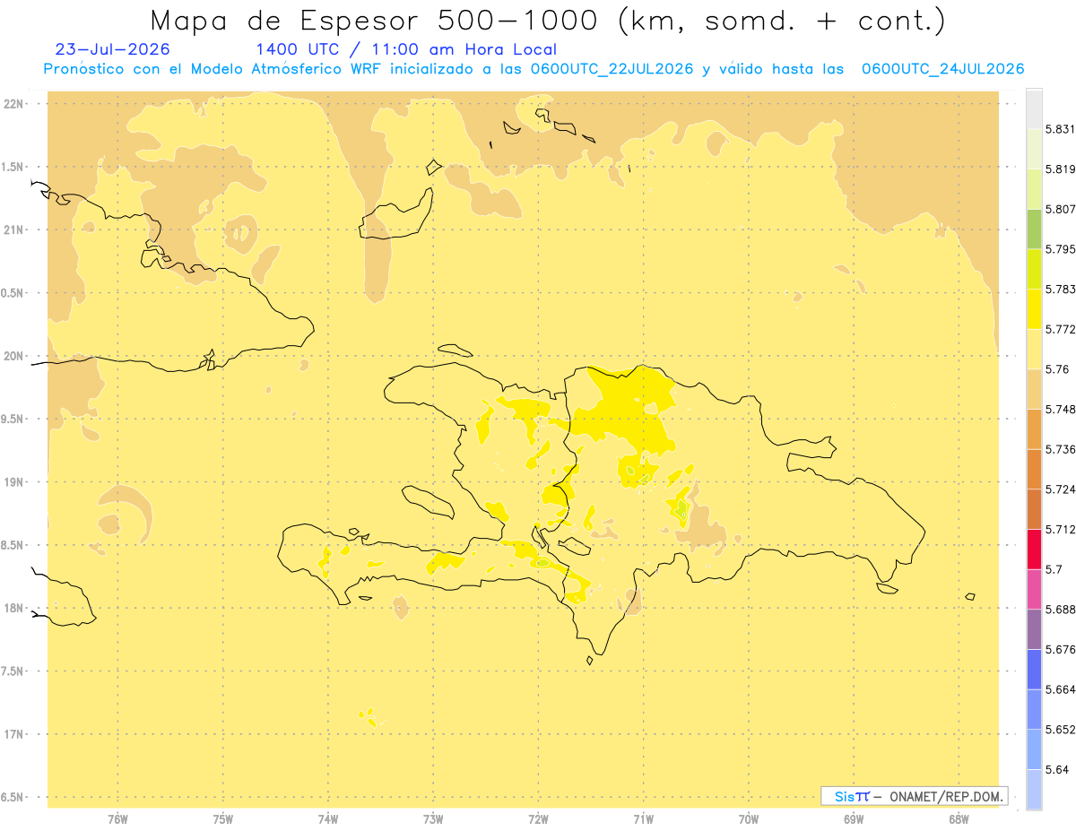Click the 6.5N latitude label
Image resolution: width=1076 pixels, height=831 pixels.
[13, 798]
